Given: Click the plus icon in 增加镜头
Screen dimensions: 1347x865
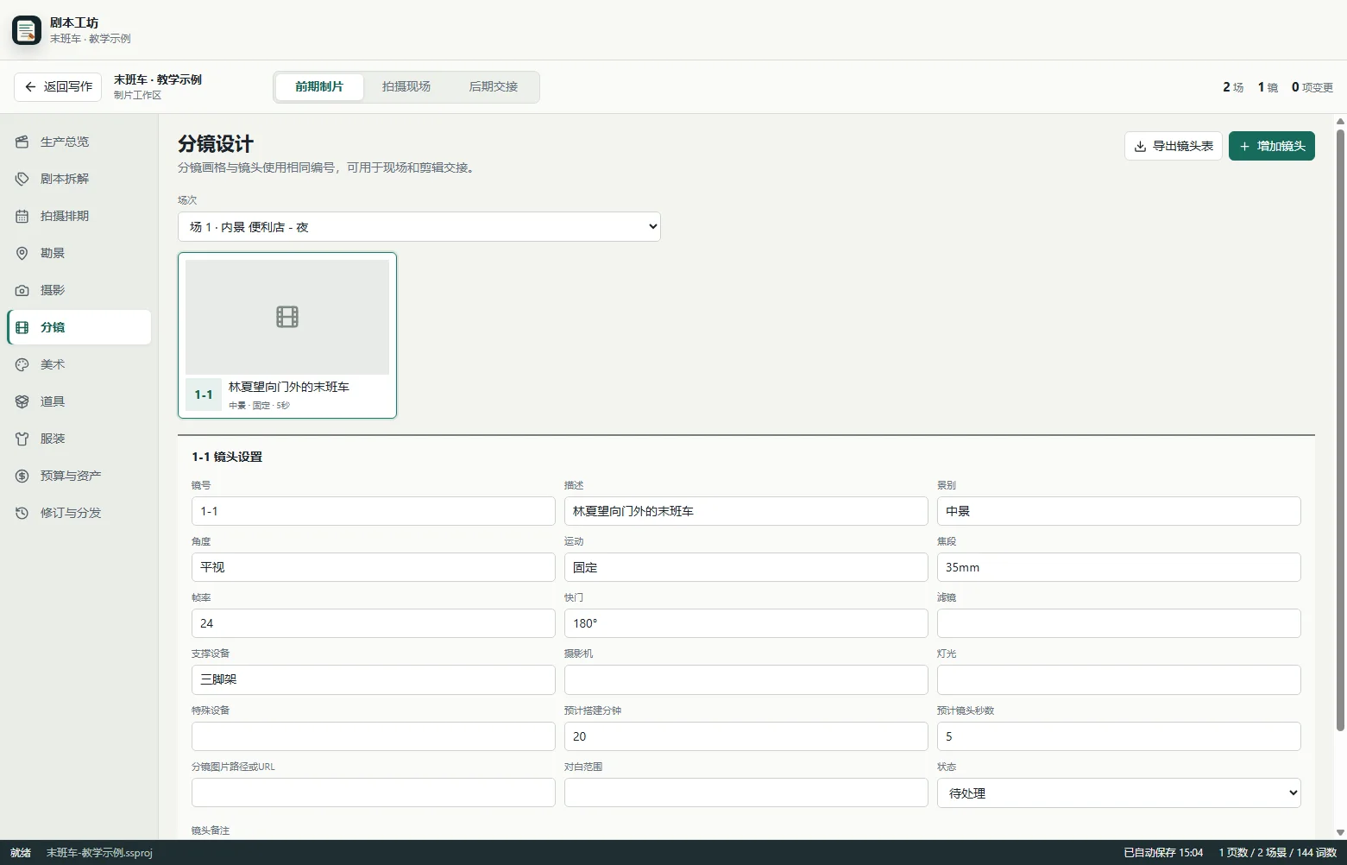Looking at the screenshot, I should click(x=1244, y=146).
